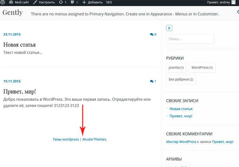Select the Без рубрики (2) category
This screenshot has width=239, height=167.
coord(181,79)
